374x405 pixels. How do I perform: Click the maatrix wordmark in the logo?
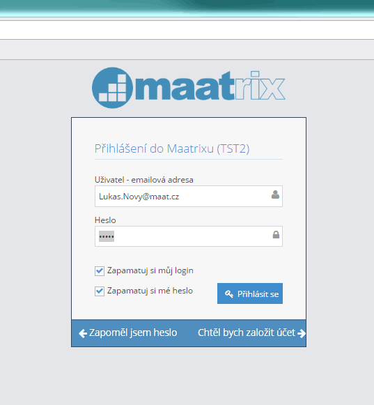click(210, 86)
